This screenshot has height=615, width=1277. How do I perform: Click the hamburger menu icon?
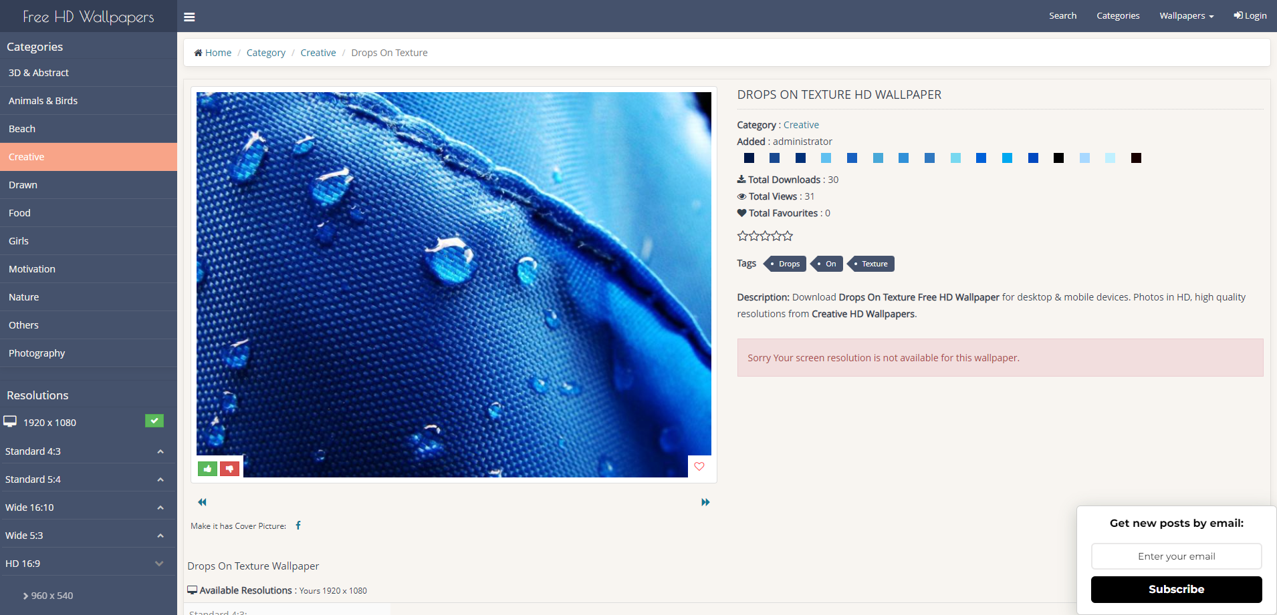pos(189,17)
